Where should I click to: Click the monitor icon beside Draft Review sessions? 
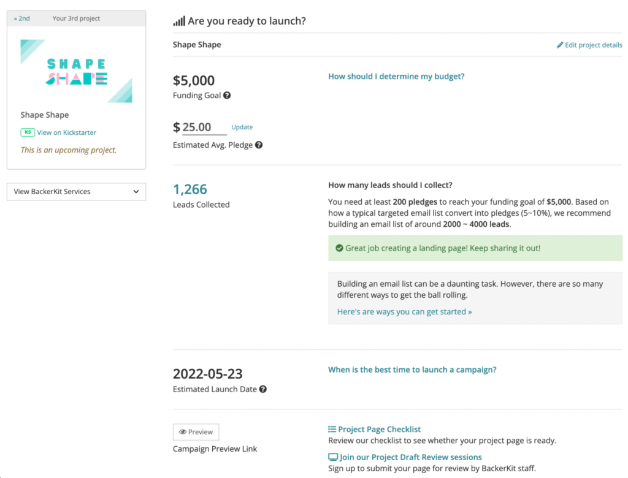point(333,457)
